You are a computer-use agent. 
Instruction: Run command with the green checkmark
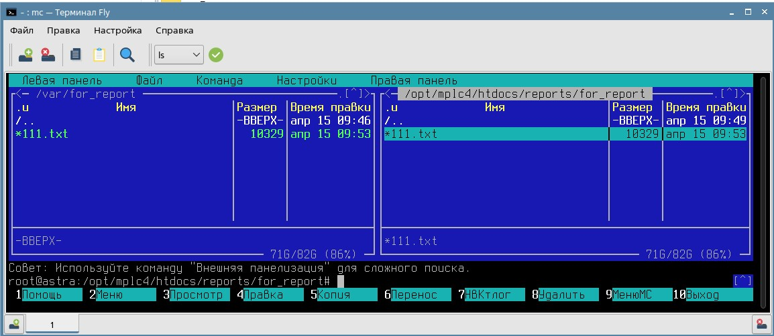pyautogui.click(x=215, y=55)
